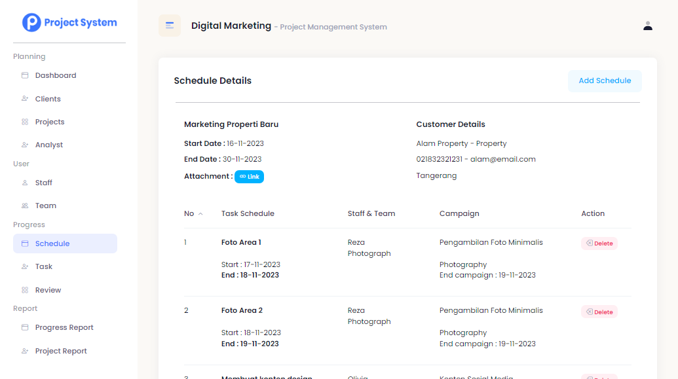
Task: Click End : 18-11-2023 in row 1
Action: click(x=250, y=276)
